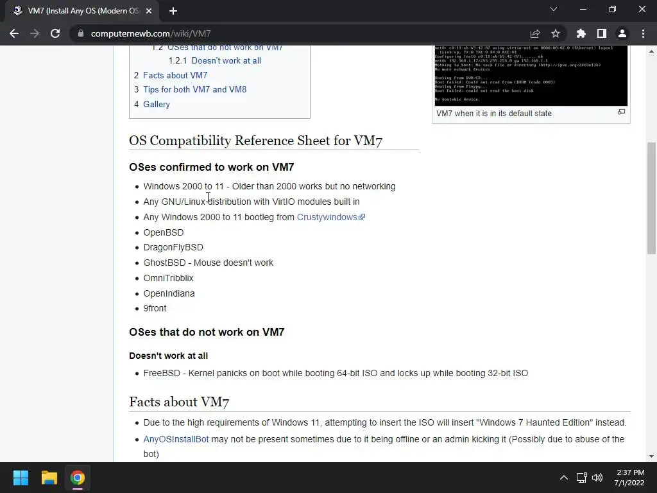Click the 'OmniTribblix' list entry

169,279
